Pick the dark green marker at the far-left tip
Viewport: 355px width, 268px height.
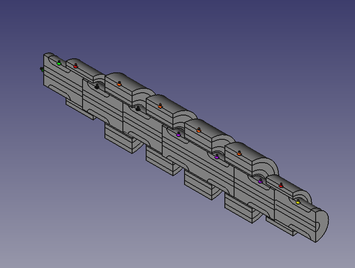click(x=42, y=69)
